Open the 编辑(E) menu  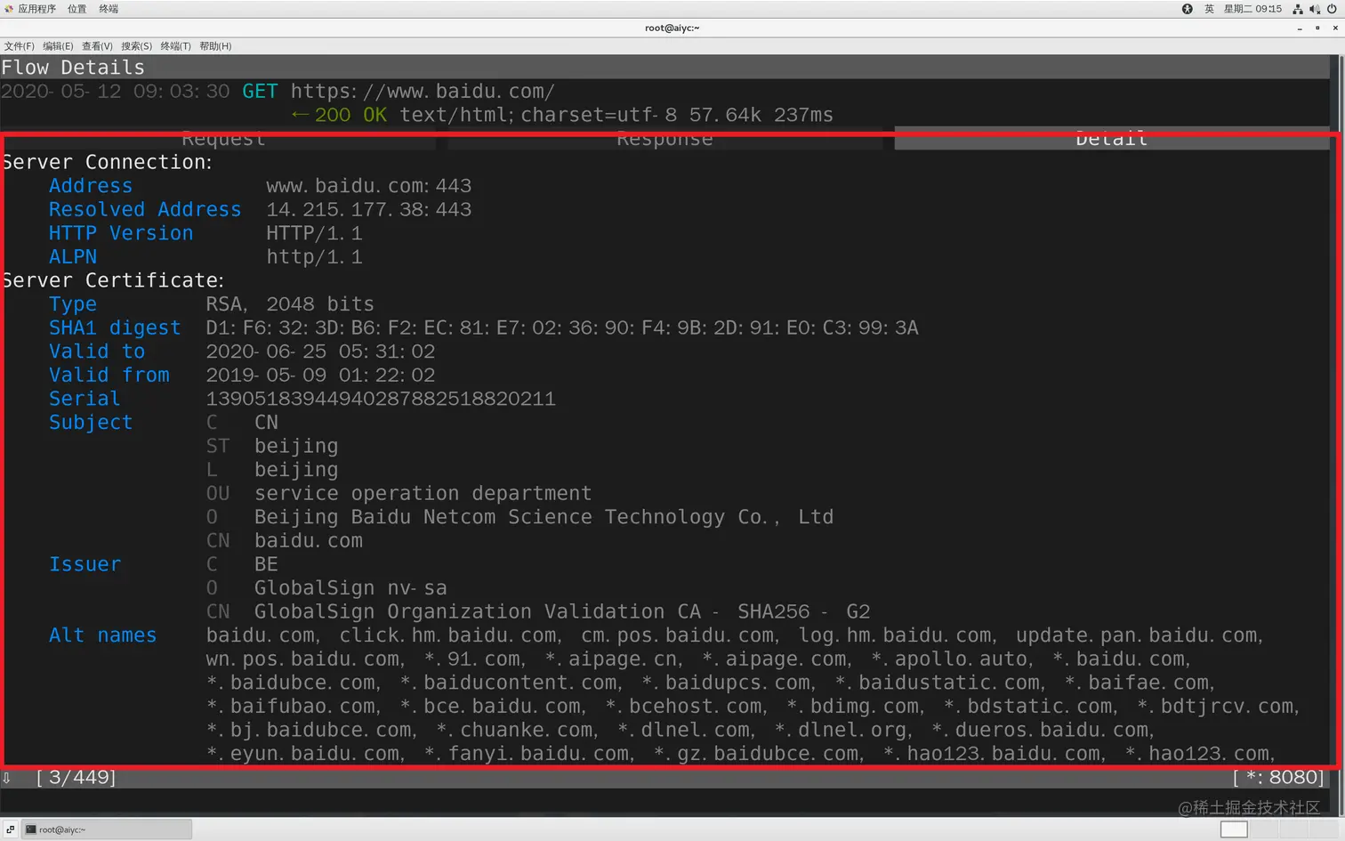(x=58, y=46)
